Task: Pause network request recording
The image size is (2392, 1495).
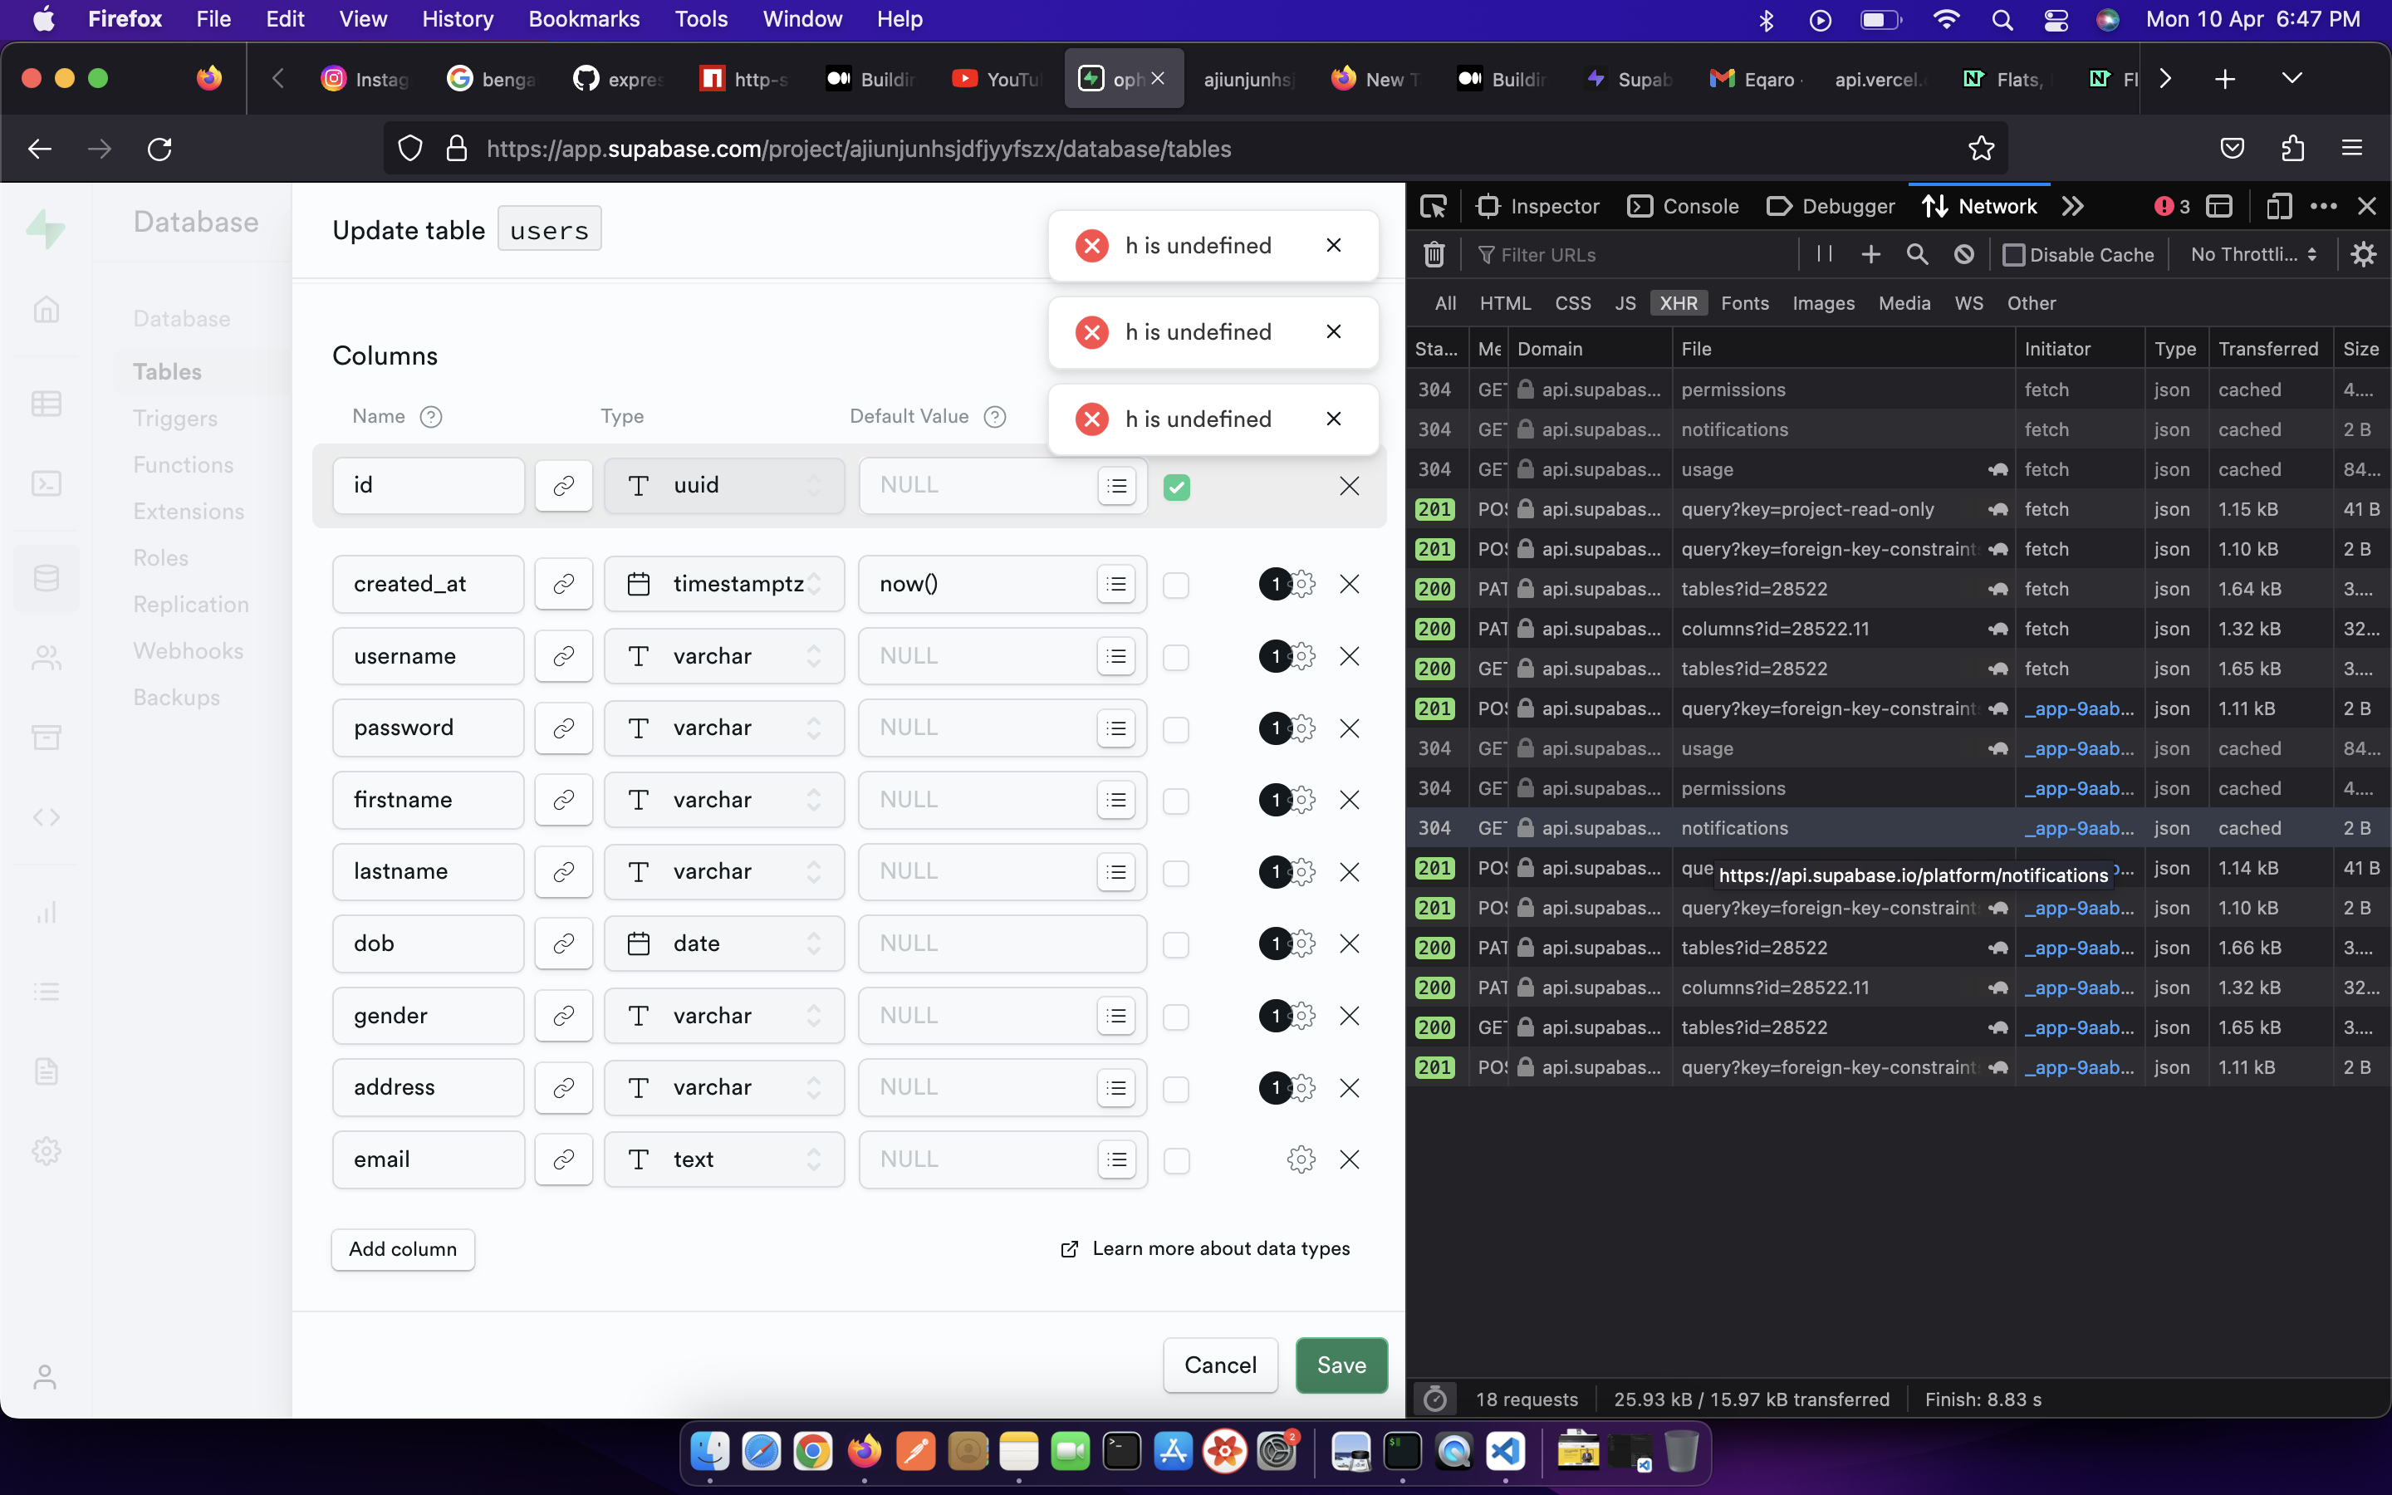Action: tap(1824, 254)
